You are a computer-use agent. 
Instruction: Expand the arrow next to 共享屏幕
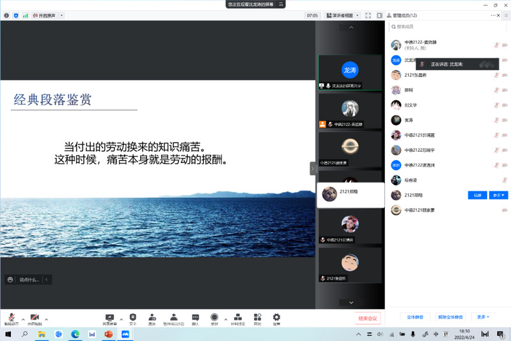[122, 319]
